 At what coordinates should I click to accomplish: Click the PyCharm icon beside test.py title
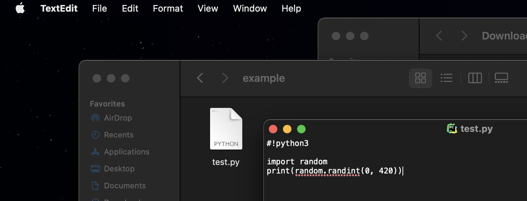tap(452, 129)
